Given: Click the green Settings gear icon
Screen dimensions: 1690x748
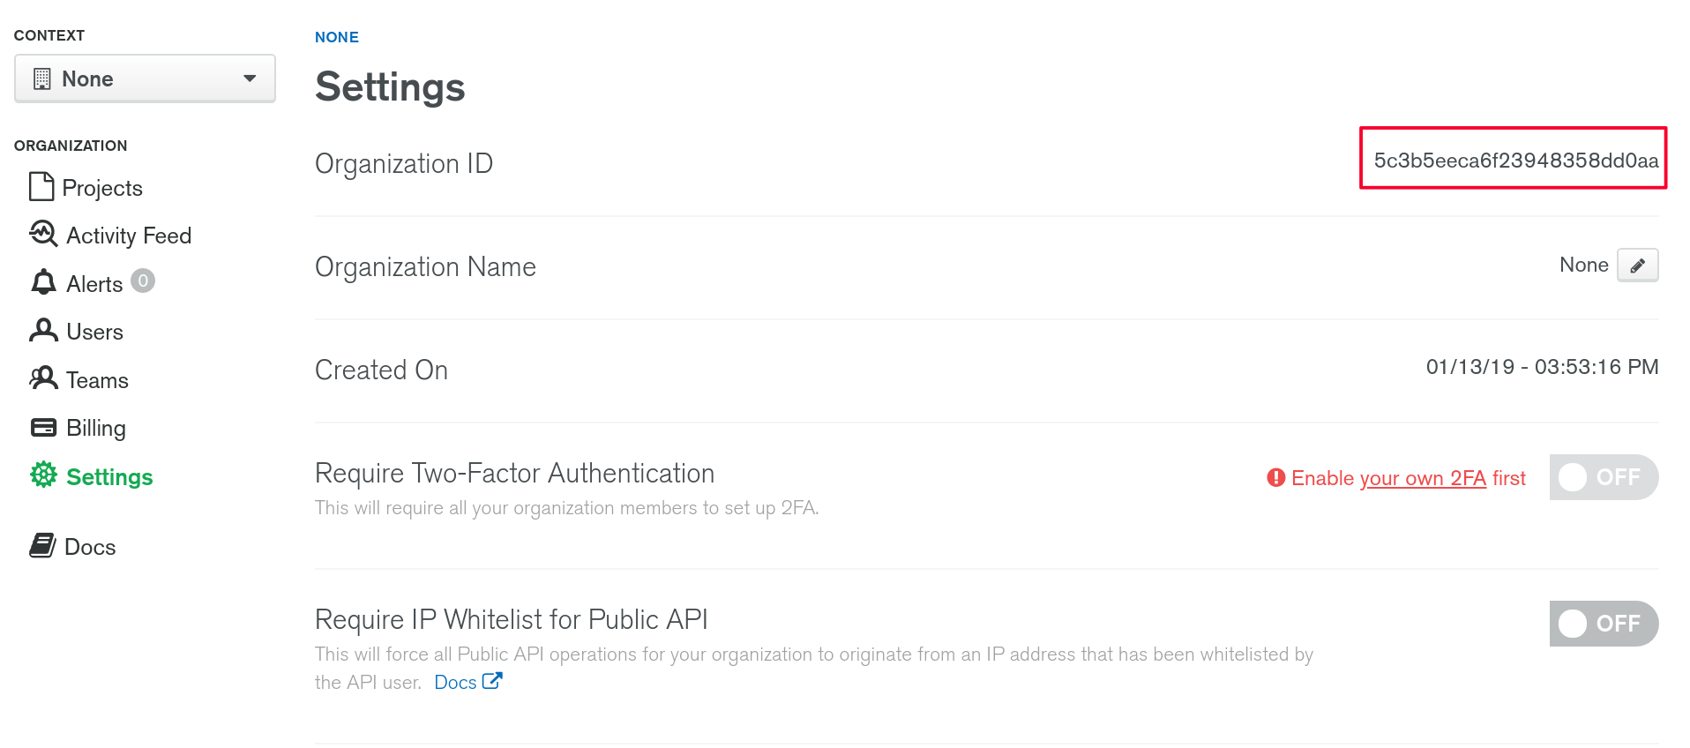Looking at the screenshot, I should click(43, 475).
